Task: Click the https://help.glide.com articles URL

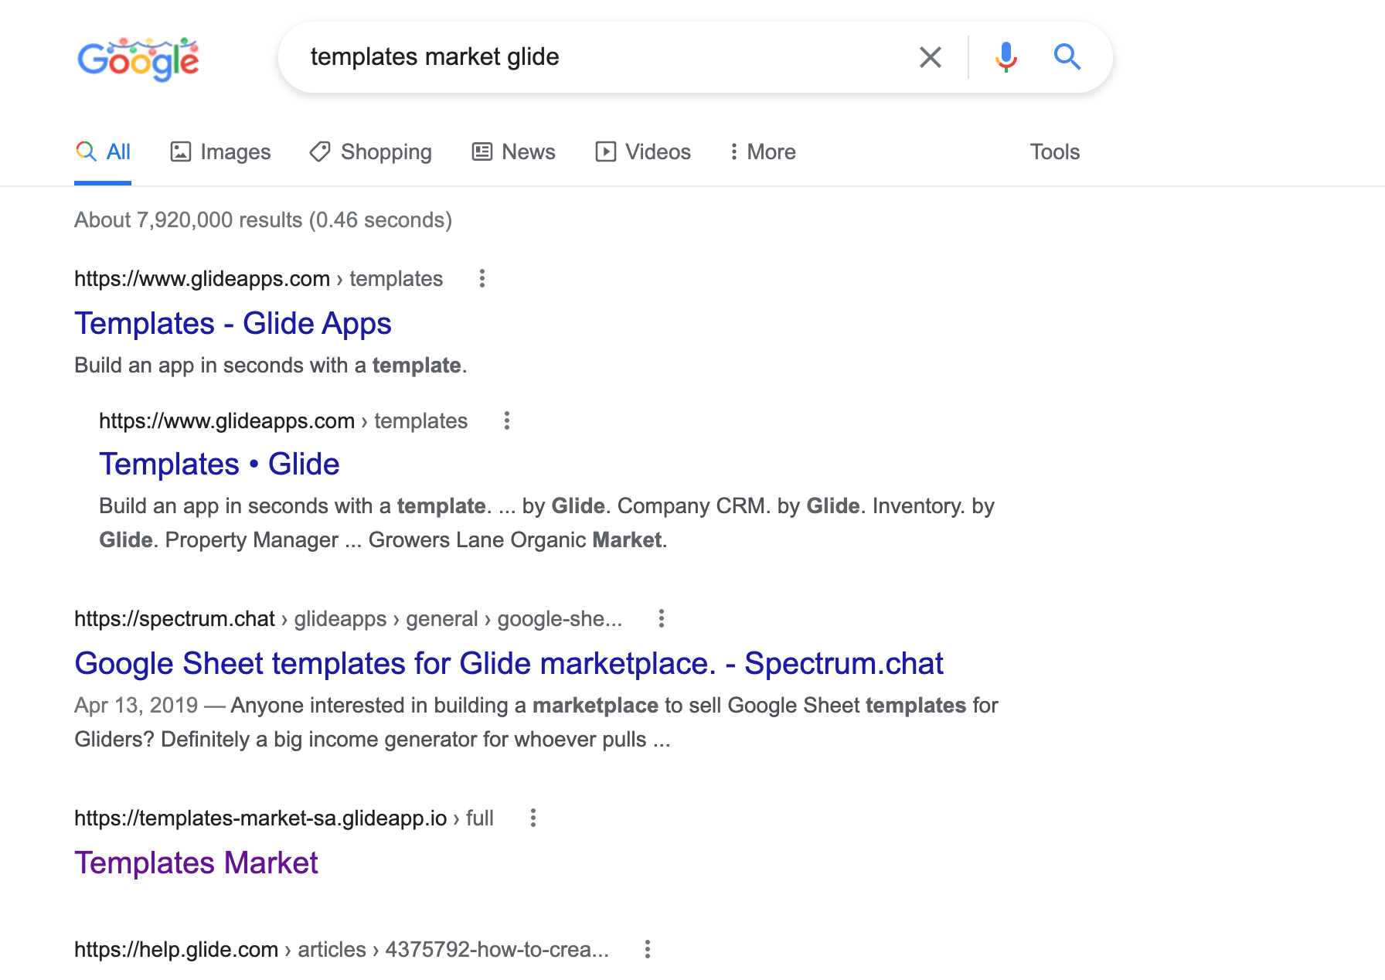Action: coord(342,949)
